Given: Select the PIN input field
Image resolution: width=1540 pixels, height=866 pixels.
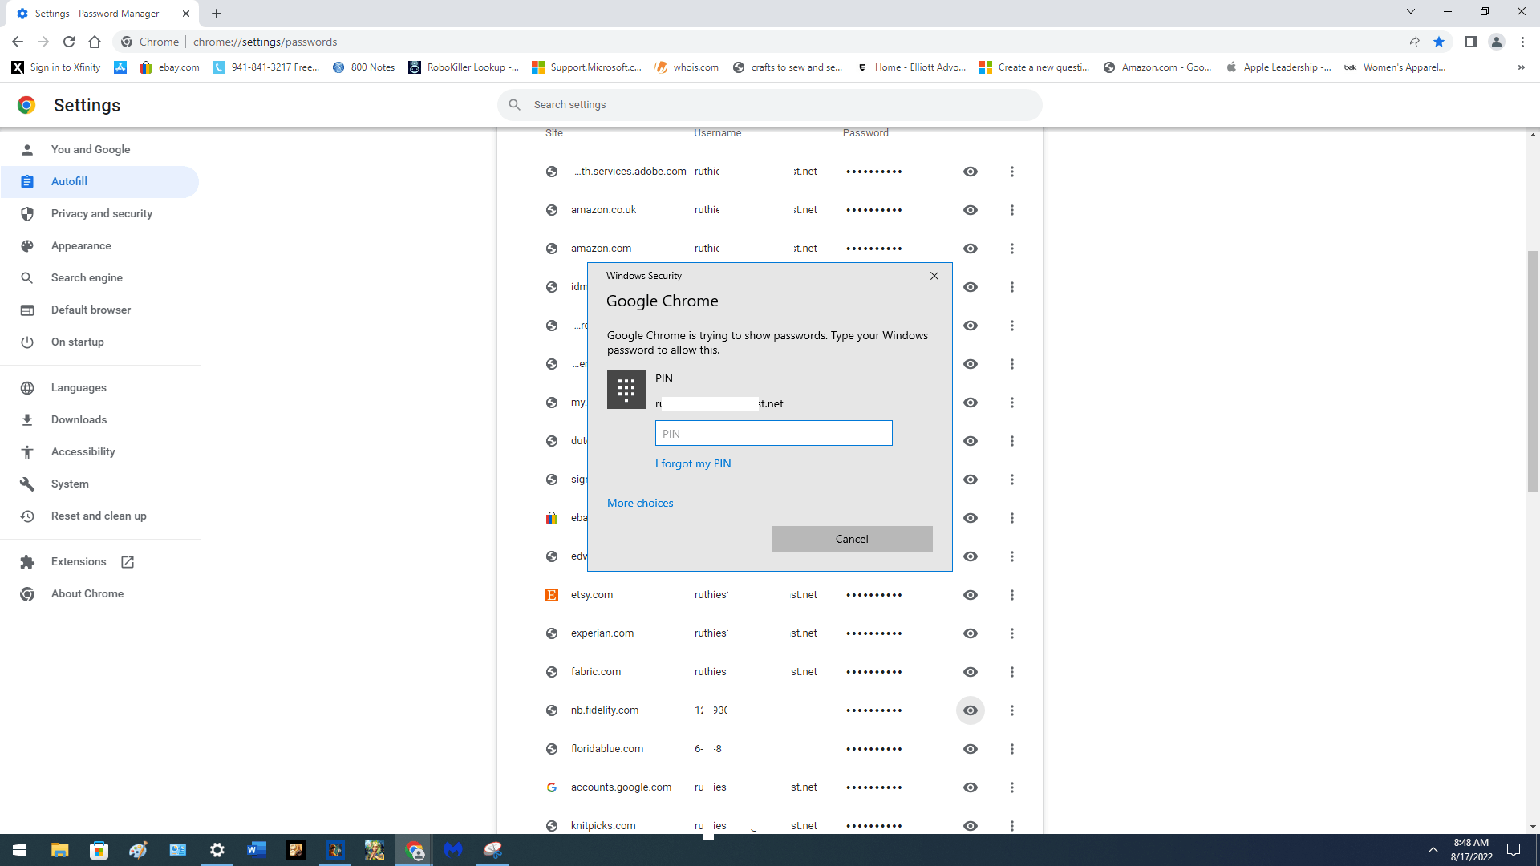Looking at the screenshot, I should point(774,432).
